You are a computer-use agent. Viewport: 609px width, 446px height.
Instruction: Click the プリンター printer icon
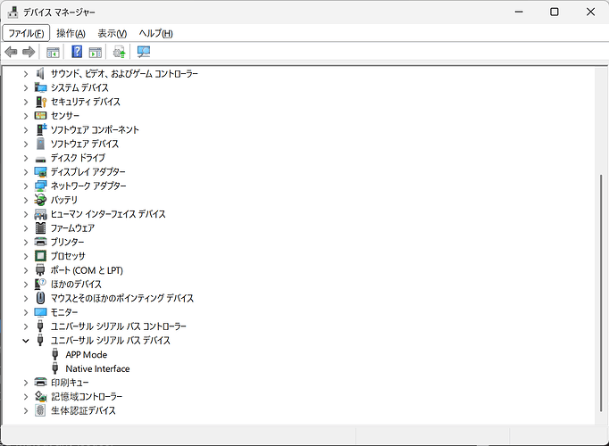40,243
